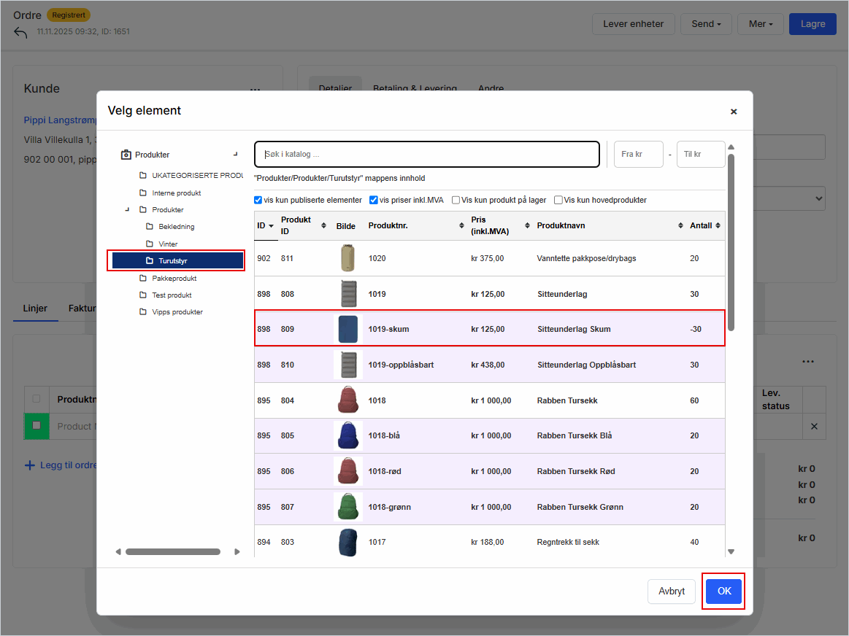Image resolution: width=849 pixels, height=636 pixels.
Task: Enable 'Vis kun produkt på lager'
Action: (456, 200)
